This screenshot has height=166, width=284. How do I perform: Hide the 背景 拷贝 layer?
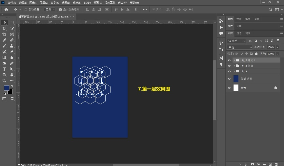(229, 79)
